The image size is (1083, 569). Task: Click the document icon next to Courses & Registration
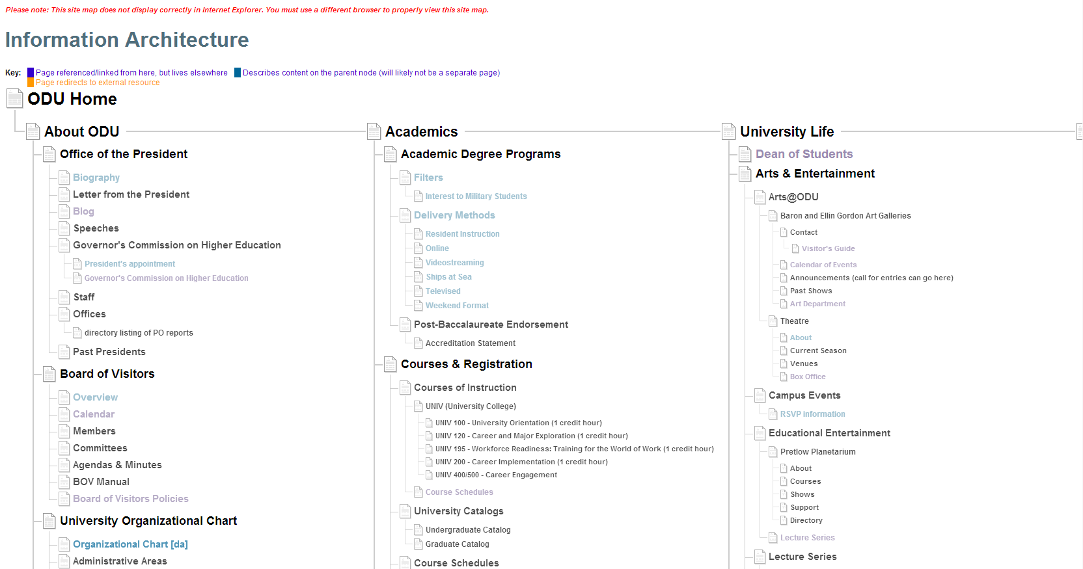coord(391,364)
